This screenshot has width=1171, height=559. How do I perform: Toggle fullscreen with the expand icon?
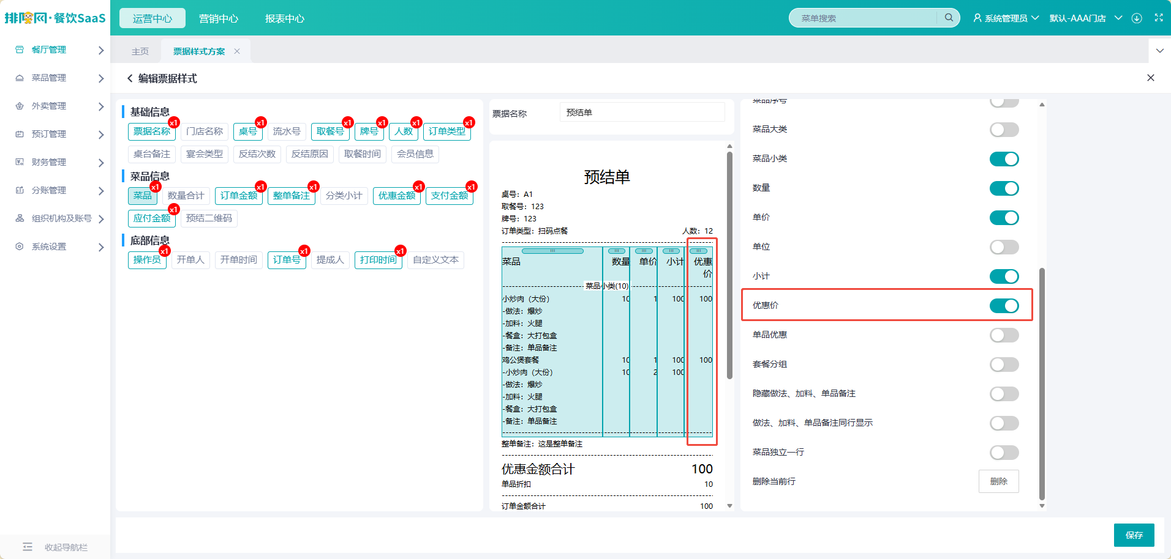1159,18
